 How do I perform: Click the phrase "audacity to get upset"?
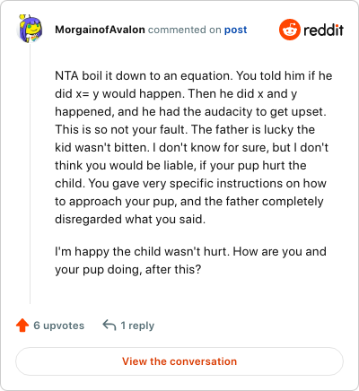[x=265, y=112]
